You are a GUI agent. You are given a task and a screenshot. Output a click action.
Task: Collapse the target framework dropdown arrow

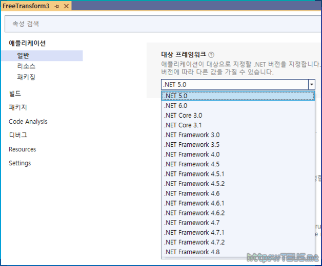click(x=312, y=84)
